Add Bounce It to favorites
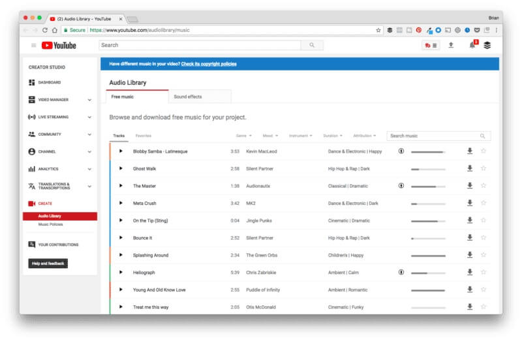Screen dimensions: 522x342 (484, 238)
